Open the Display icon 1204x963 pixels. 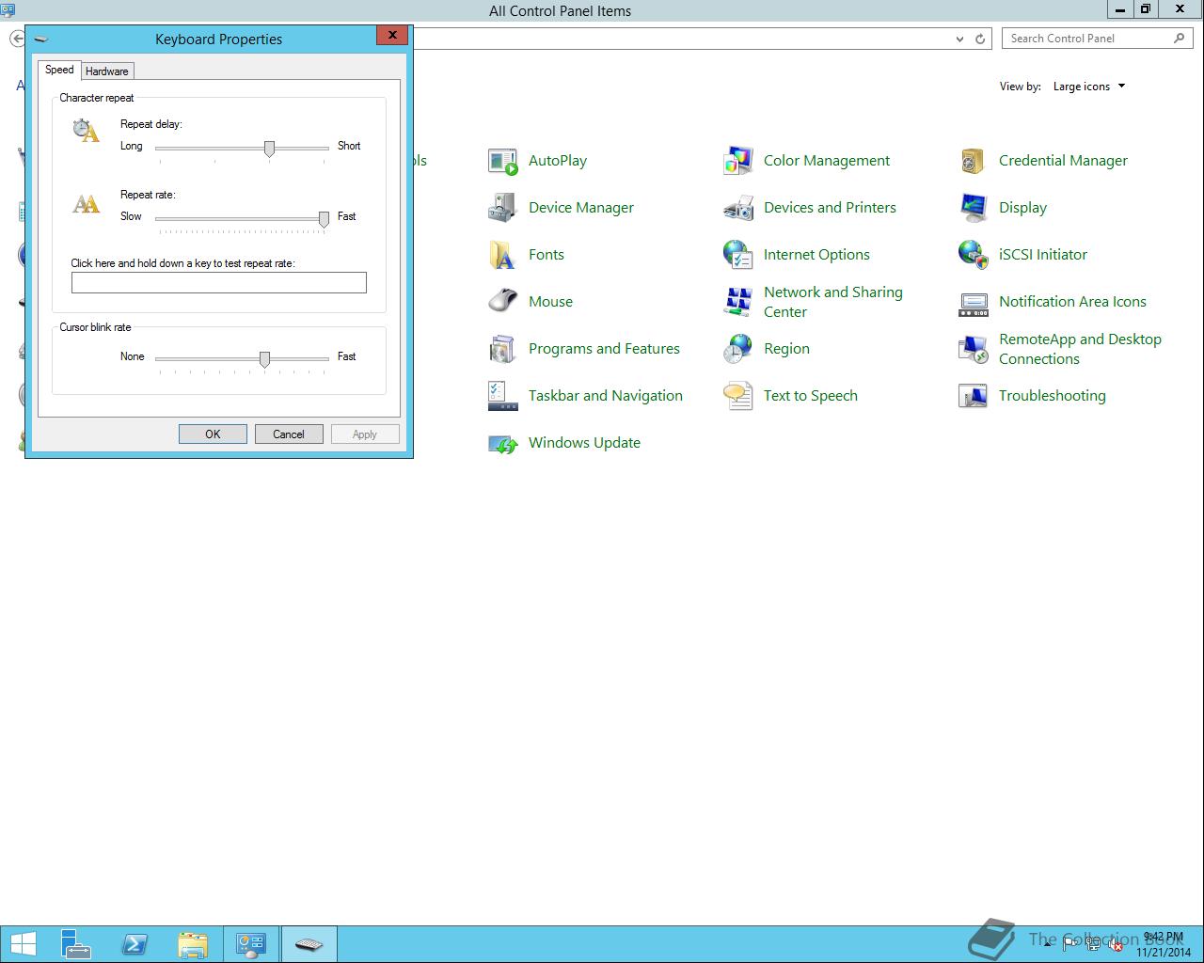[x=974, y=208]
